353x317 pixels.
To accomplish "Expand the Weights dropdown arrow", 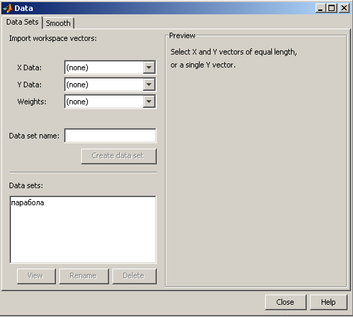I will coord(149,102).
